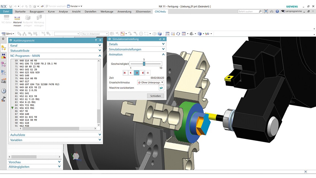Expand the Kanal section

click(55, 45)
